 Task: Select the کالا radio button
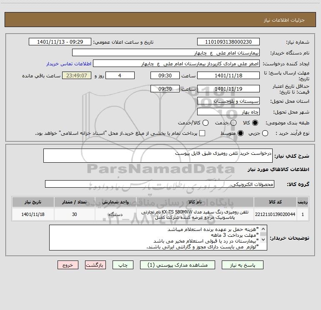(x=255, y=123)
